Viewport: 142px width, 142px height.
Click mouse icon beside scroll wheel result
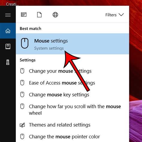coord(22,106)
